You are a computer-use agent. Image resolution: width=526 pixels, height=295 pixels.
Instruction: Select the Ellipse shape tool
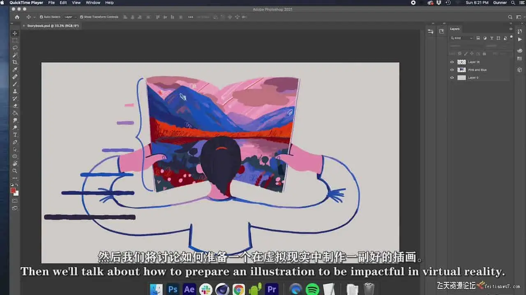(15, 157)
